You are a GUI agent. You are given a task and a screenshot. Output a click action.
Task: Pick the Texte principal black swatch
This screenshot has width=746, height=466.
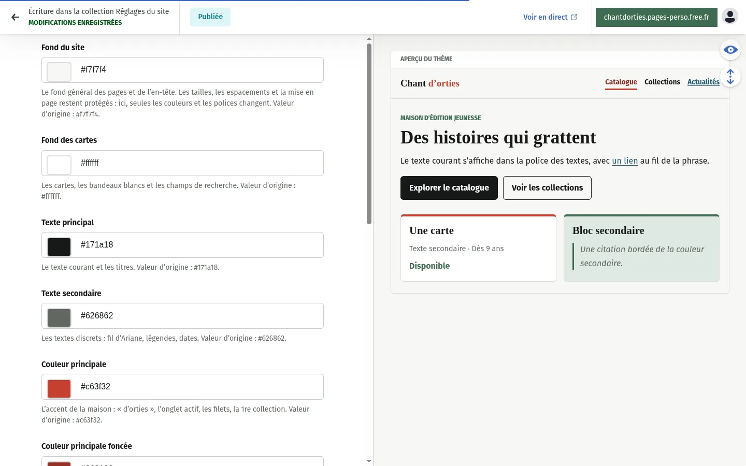[x=59, y=246]
